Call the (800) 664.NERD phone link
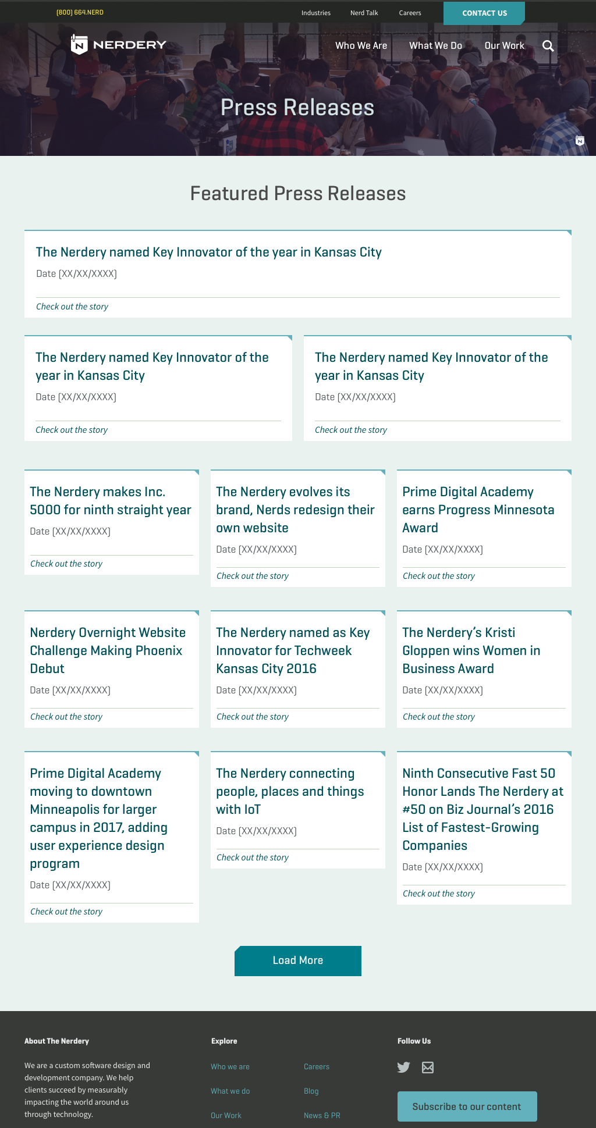 pyautogui.click(x=80, y=12)
